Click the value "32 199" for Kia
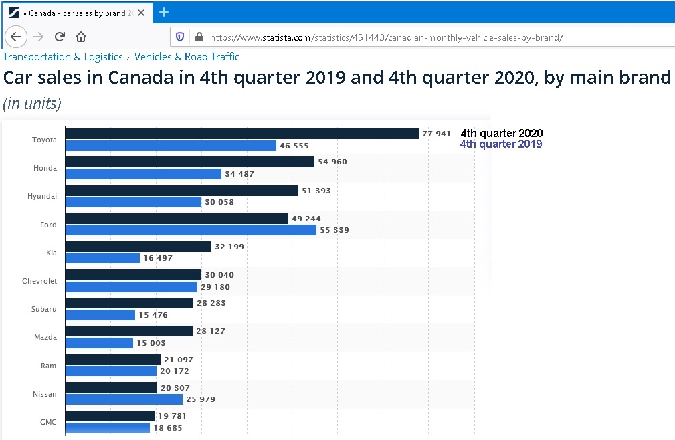675x440 pixels. tap(229, 247)
